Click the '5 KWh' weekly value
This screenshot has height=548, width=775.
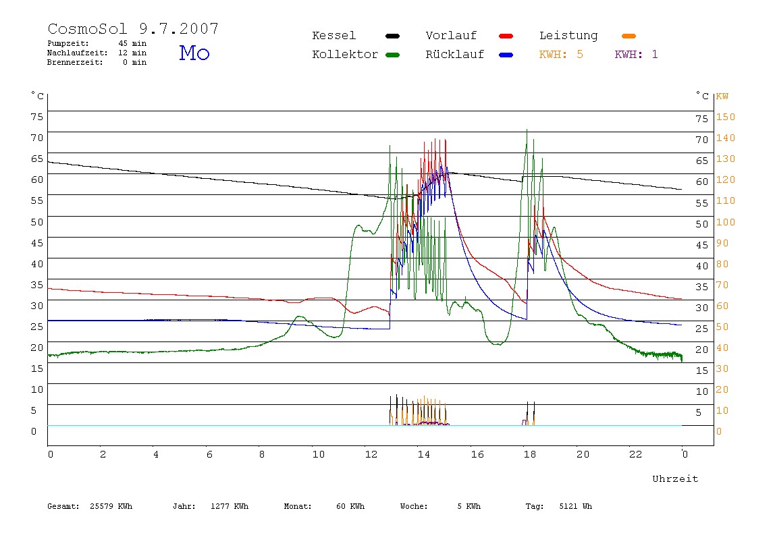[x=469, y=506]
